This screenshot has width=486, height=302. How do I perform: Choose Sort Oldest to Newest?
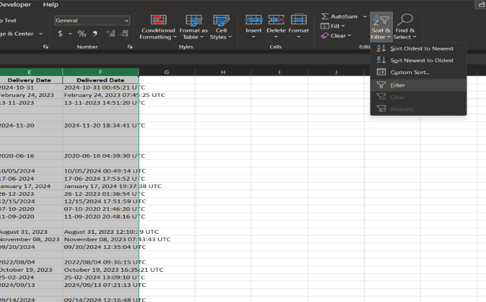click(418, 48)
